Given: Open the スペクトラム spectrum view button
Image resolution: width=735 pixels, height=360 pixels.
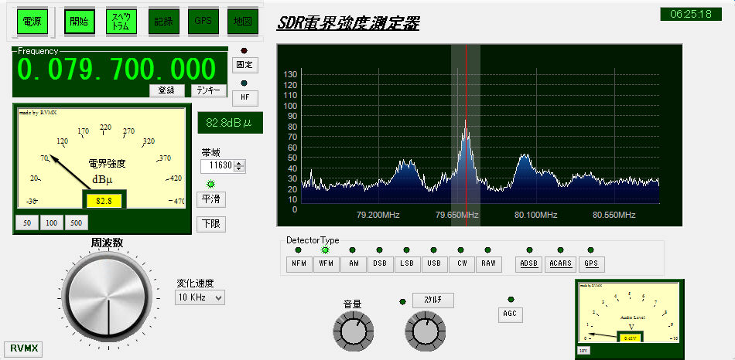Looking at the screenshot, I should (x=121, y=22).
